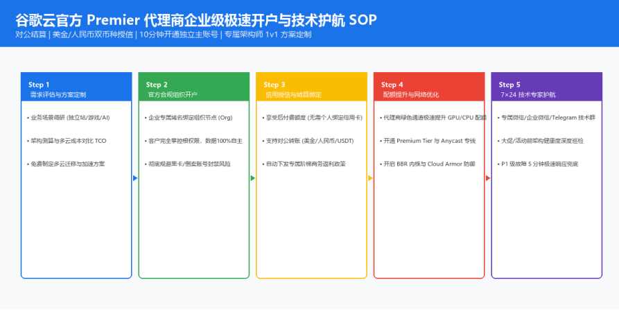Select bullet starting with 'P1 级故障 5 分钟'
The height and width of the screenshot is (310, 619).
[x=538, y=164]
